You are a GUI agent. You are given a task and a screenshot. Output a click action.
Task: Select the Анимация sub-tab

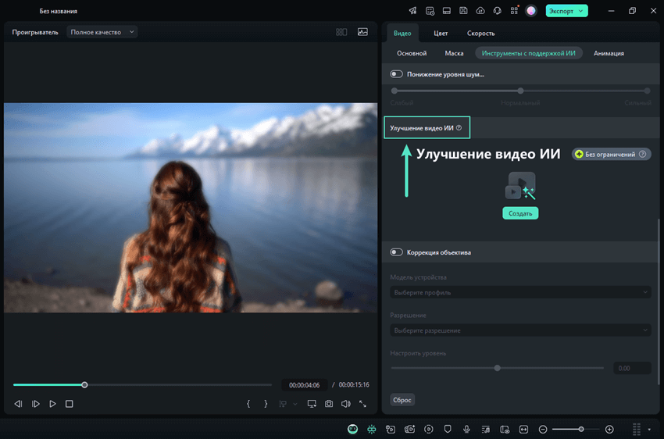[x=609, y=53]
